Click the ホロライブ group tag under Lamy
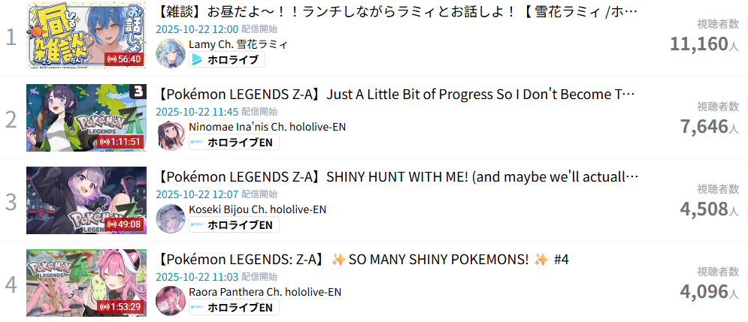 [227, 59]
